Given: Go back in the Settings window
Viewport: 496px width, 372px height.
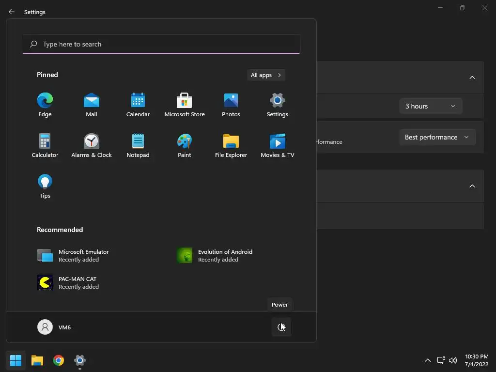Looking at the screenshot, I should point(12,12).
